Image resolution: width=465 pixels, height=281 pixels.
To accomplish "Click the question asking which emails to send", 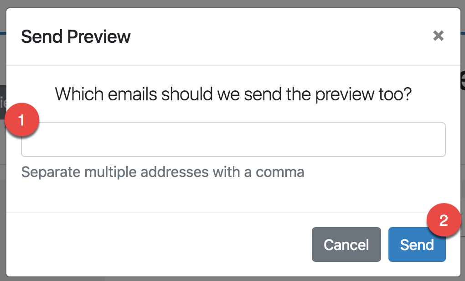I will (233, 94).
